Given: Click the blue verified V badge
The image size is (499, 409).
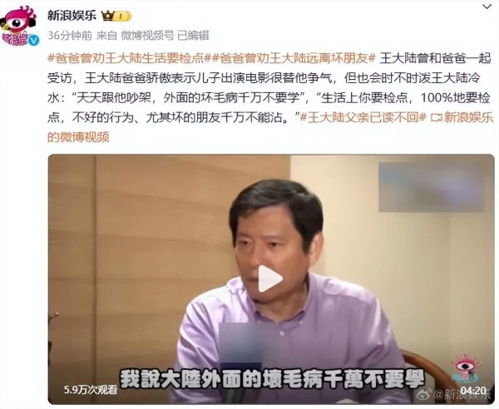Looking at the screenshot, I should pyautogui.click(x=34, y=41).
